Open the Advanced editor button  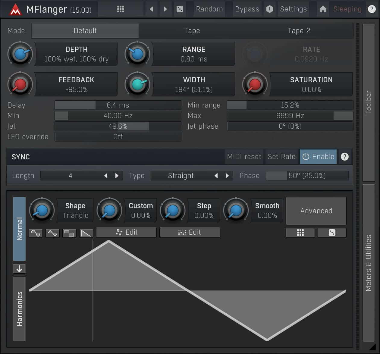316,211
